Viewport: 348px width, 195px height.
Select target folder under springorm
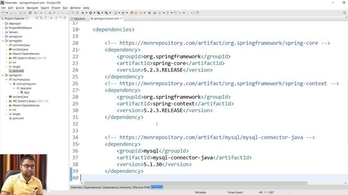pos(16,114)
